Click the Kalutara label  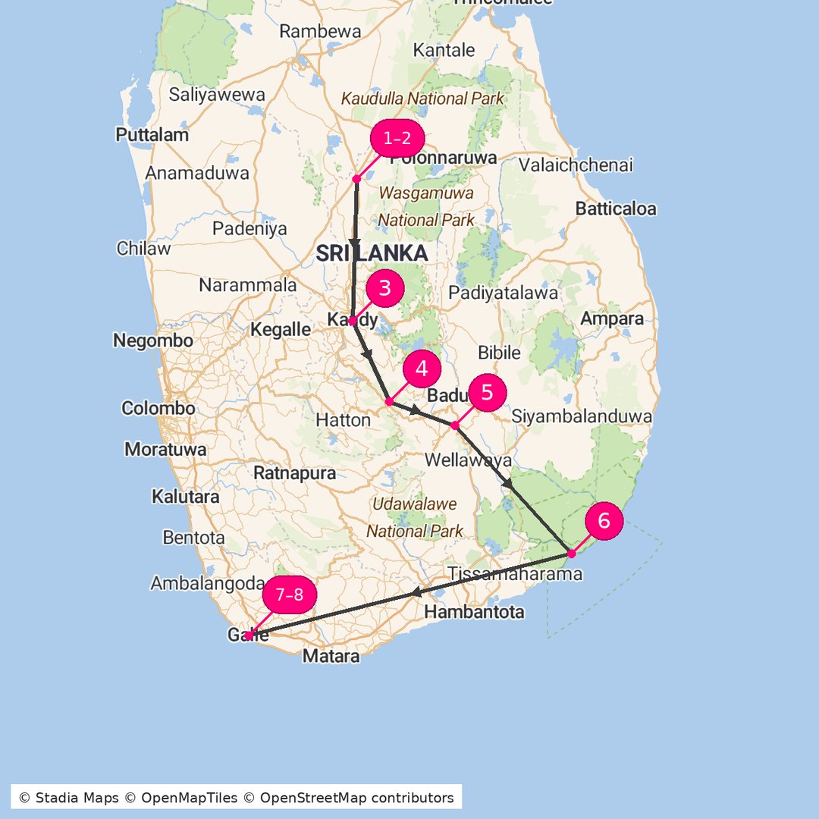coord(186,496)
